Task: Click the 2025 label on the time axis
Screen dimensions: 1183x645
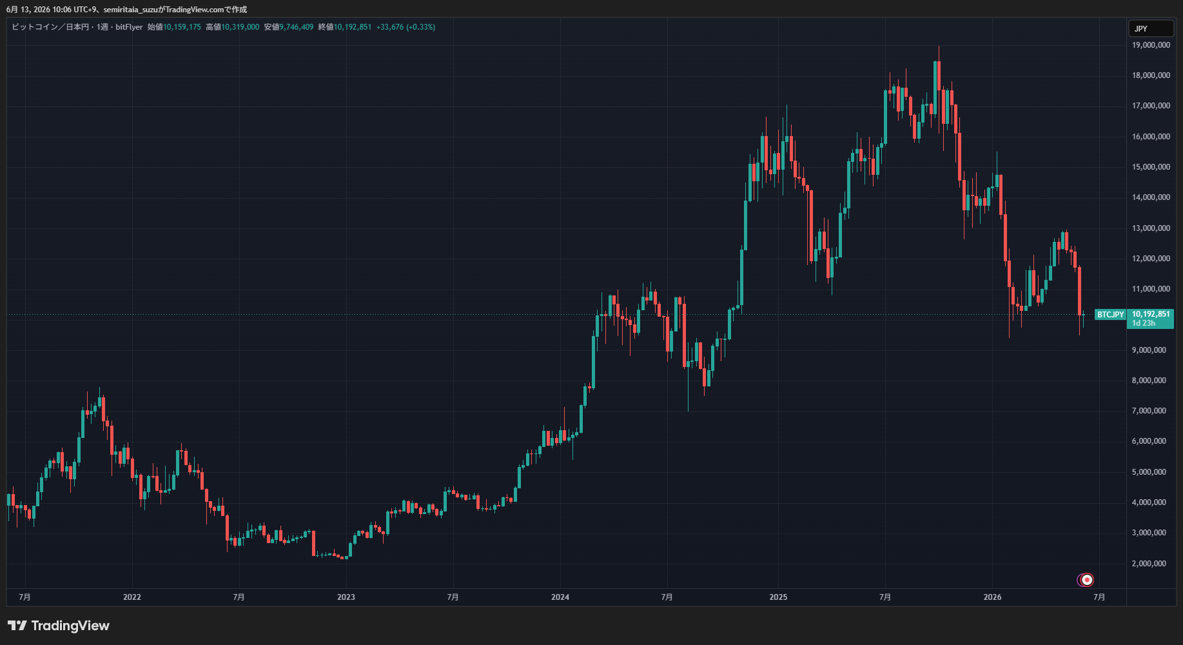Action: point(778,597)
